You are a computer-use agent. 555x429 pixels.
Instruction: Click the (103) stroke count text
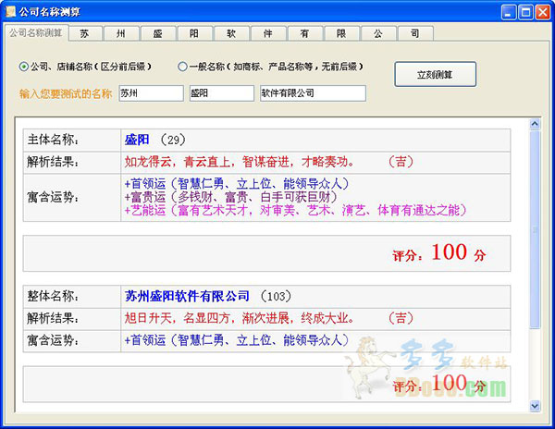[276, 297]
